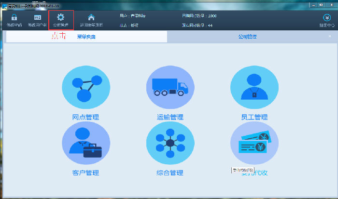Open the 网点管理 network nodes circle icon
The width and height of the screenshot is (338, 199).
pos(86,87)
